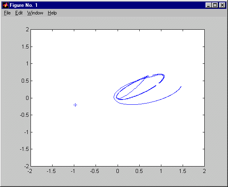This screenshot has height=187, width=228.
Task: Click the blue plus marker on plot
Action: click(x=75, y=105)
